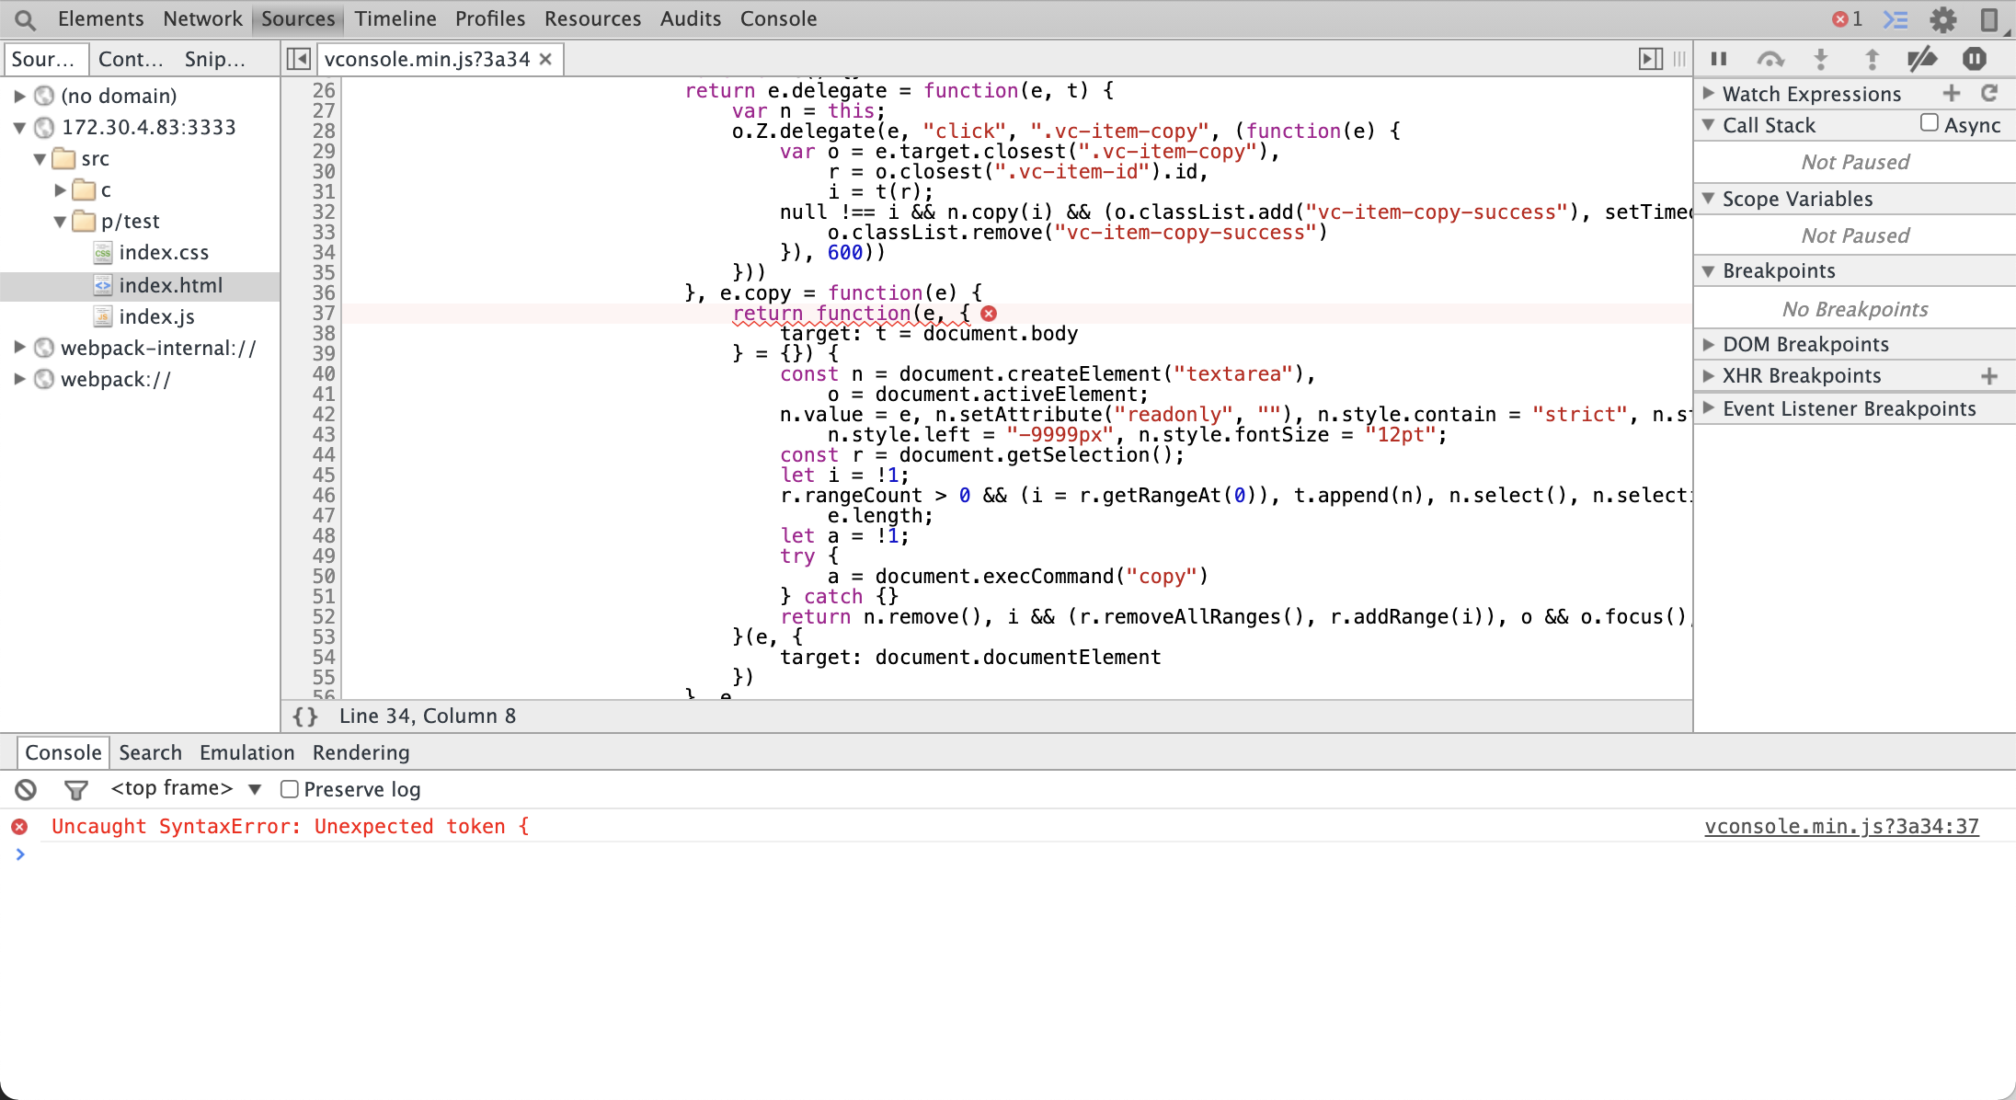Viewport: 2016px width, 1100px height.
Task: Step out of the current function
Action: [x=1873, y=58]
